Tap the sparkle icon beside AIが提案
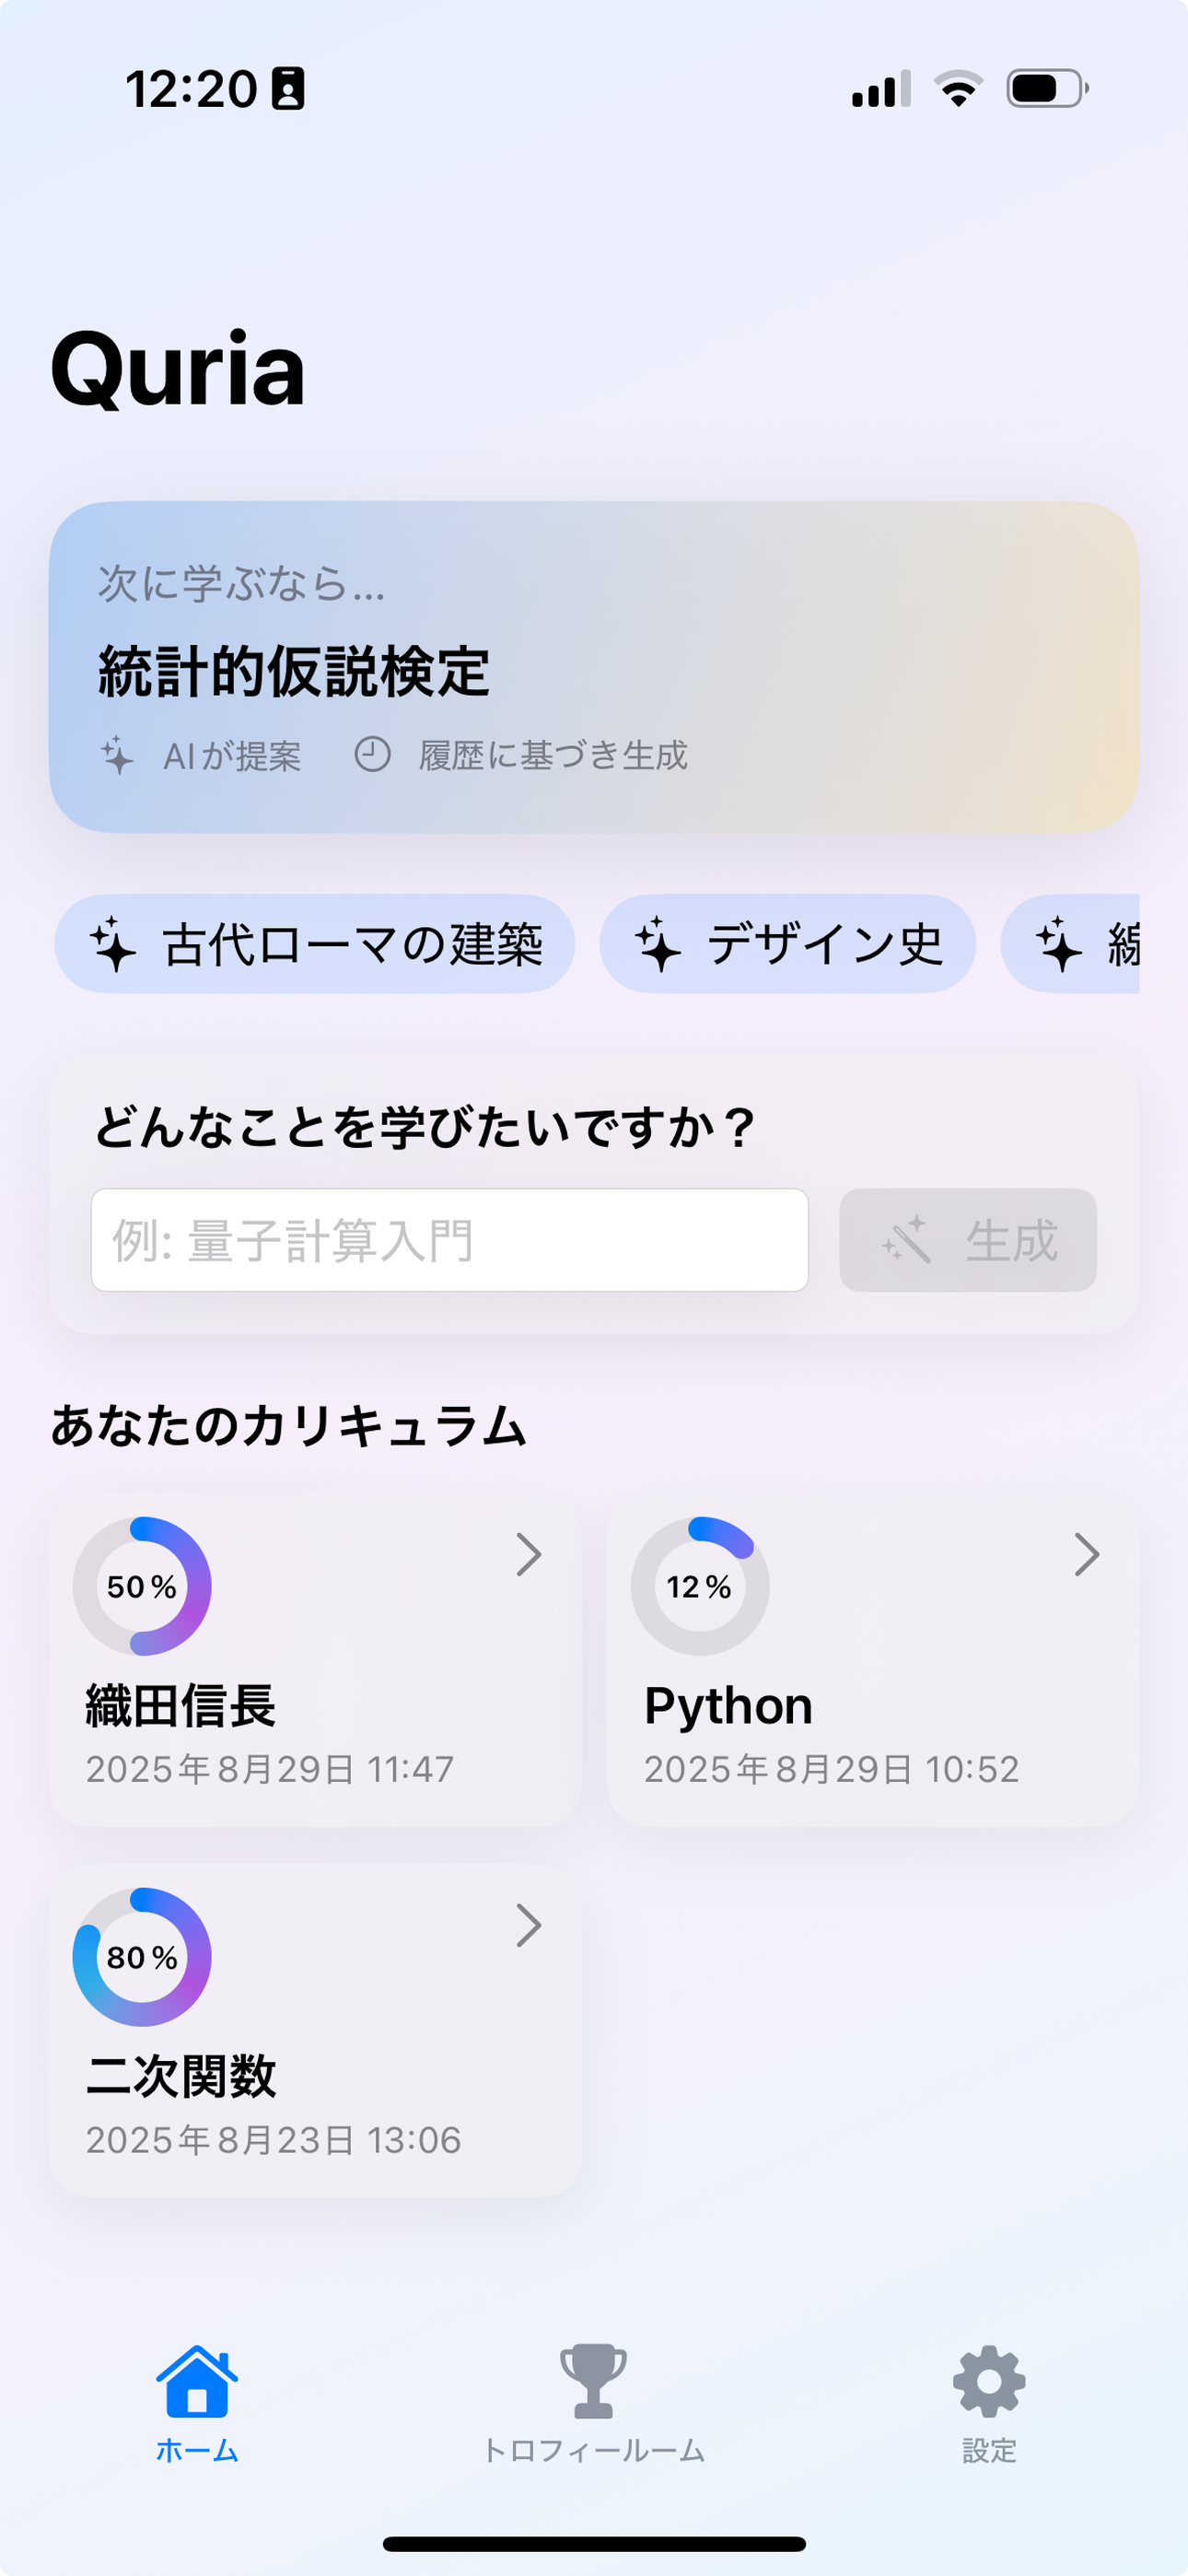 pyautogui.click(x=117, y=755)
